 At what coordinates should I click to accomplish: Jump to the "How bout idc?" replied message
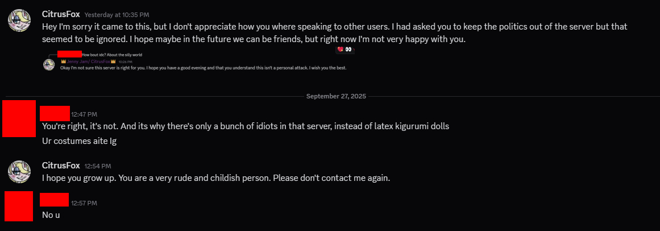pos(112,55)
